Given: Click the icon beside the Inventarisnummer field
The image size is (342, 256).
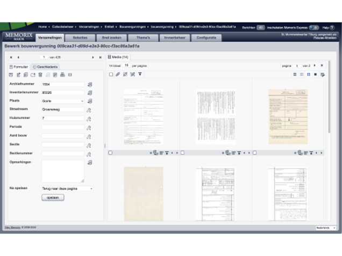Looking at the screenshot, I should [90, 93].
